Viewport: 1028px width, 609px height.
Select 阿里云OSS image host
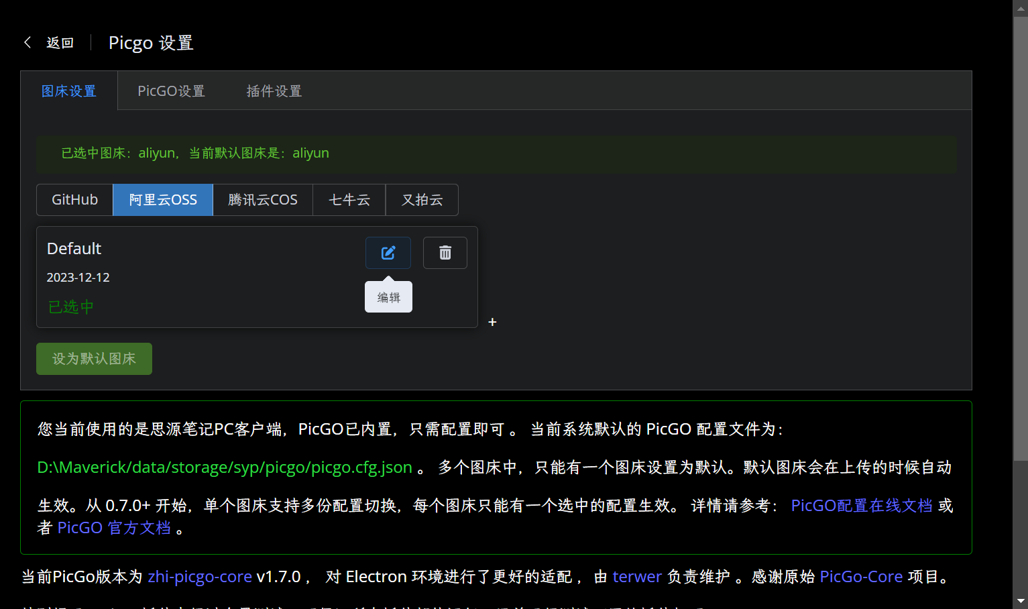pyautogui.click(x=163, y=200)
